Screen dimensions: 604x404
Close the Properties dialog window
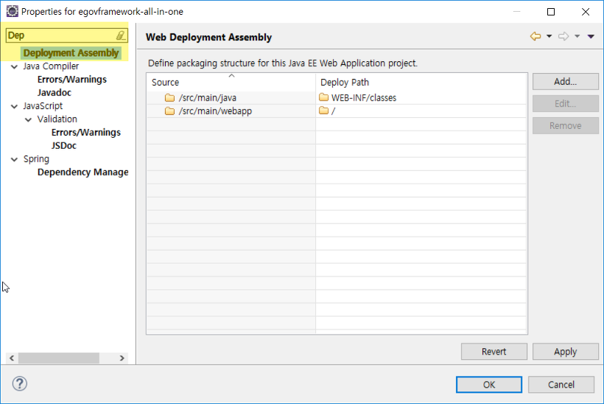tap(586, 12)
